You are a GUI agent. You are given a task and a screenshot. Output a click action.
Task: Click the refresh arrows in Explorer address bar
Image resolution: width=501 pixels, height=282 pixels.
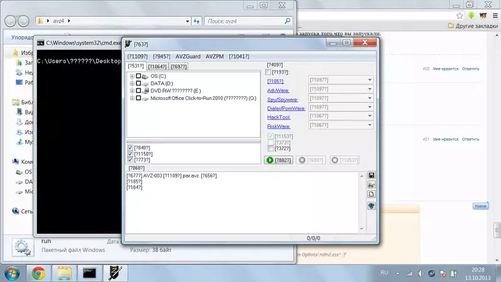[197, 21]
